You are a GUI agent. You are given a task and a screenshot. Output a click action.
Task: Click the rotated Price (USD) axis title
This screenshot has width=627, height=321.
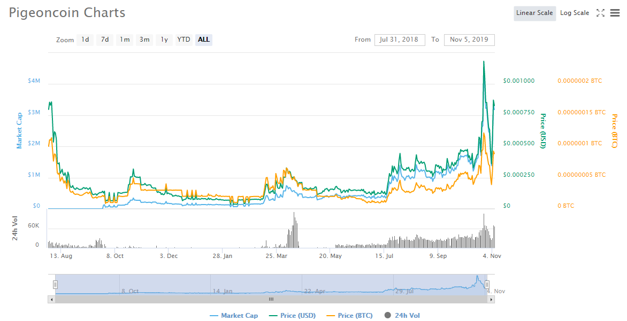pos(543,131)
